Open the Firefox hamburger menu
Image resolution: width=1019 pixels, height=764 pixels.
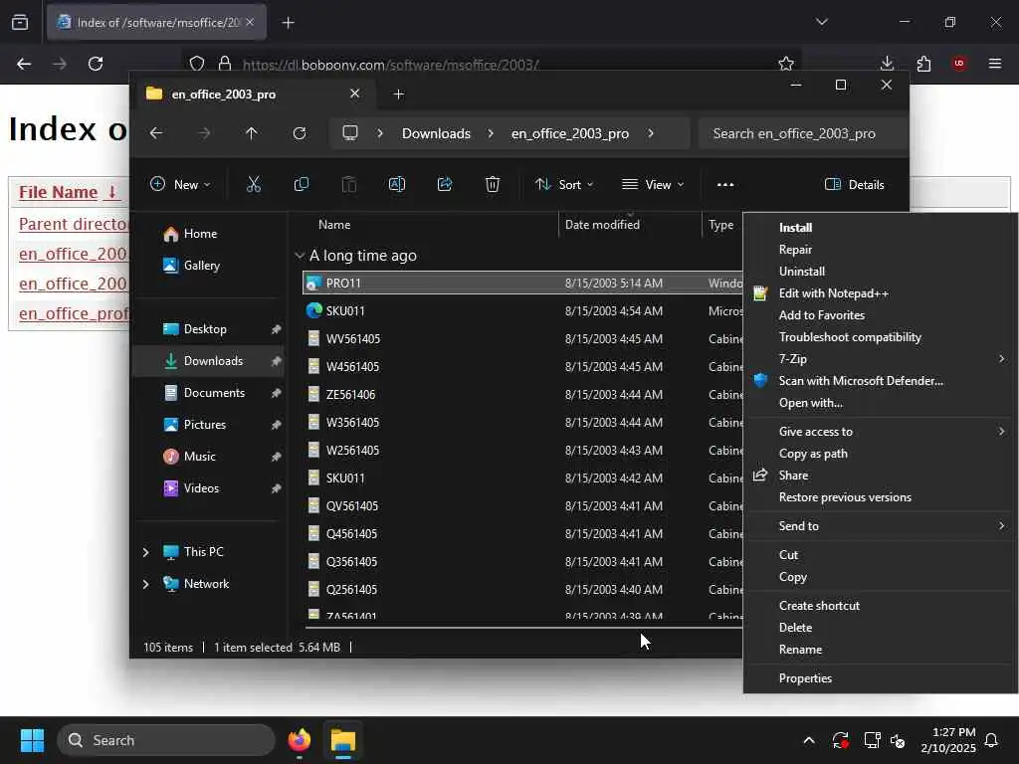[x=994, y=63]
